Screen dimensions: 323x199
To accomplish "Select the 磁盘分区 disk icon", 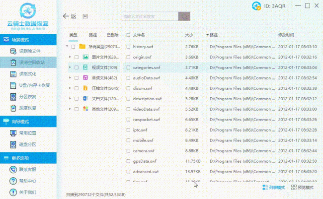I will click(x=13, y=144).
